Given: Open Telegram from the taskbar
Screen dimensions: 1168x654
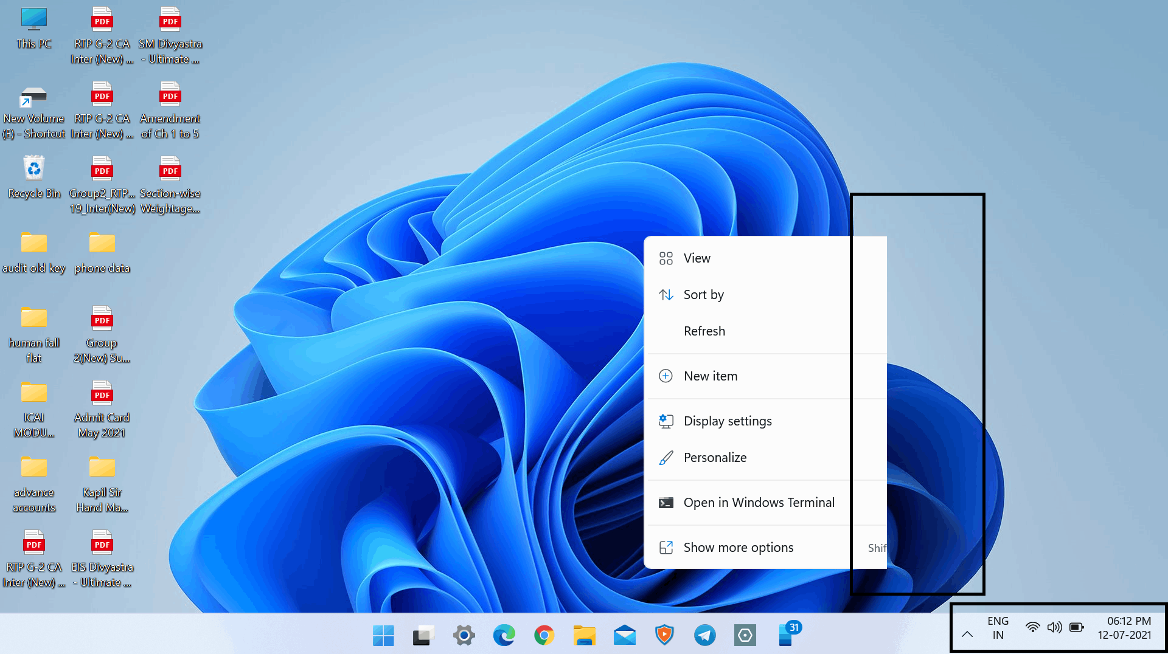Looking at the screenshot, I should 704,635.
